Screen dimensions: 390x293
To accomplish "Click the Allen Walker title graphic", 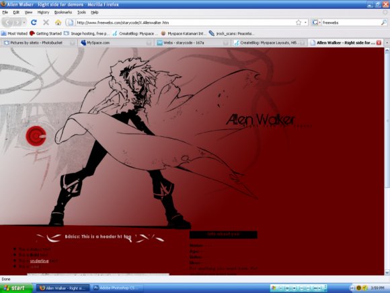I will pos(261,120).
